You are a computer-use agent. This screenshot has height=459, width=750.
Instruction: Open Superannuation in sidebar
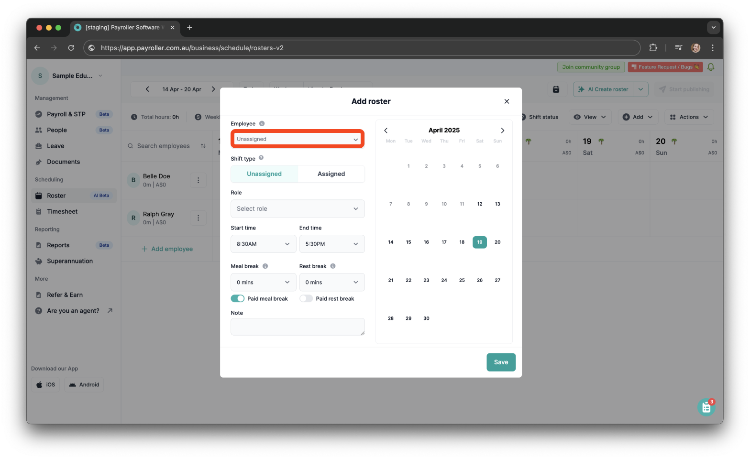coord(74,261)
